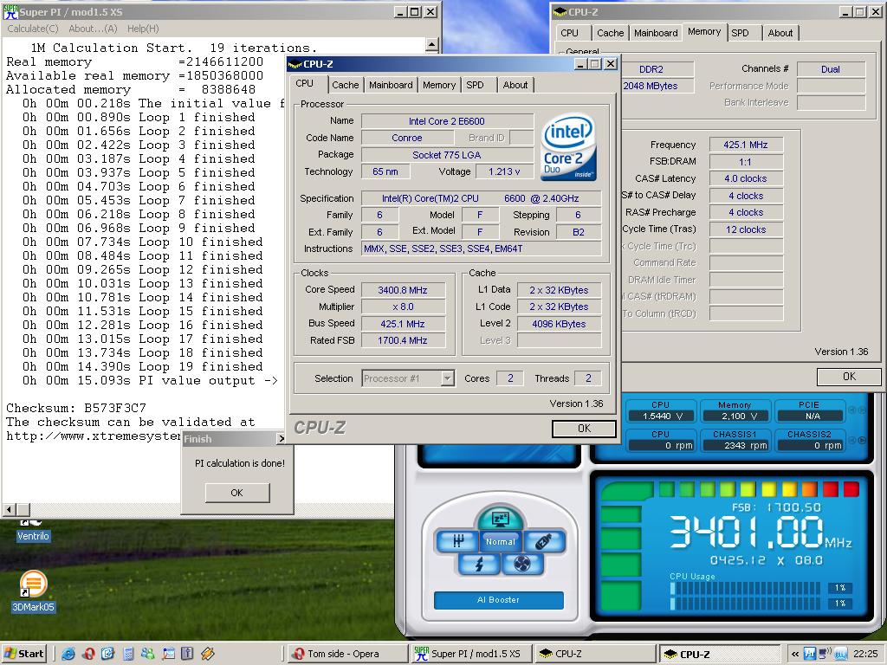Click the AI Booster label button
The width and height of the screenshot is (887, 665).
tap(498, 600)
